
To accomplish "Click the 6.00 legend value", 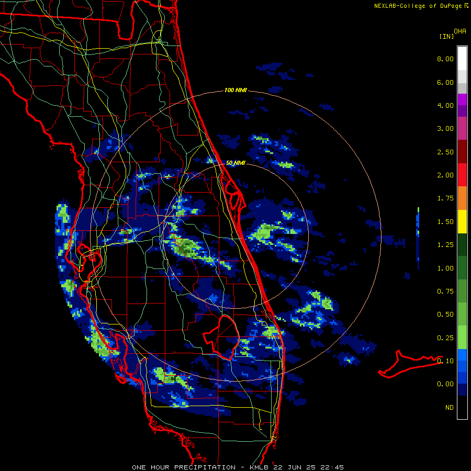I will 445,82.
